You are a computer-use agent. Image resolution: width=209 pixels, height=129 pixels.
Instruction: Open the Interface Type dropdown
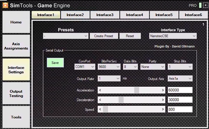point(173,36)
